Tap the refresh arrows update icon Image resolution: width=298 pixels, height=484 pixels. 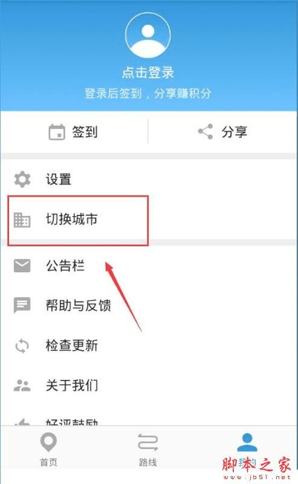tap(22, 345)
